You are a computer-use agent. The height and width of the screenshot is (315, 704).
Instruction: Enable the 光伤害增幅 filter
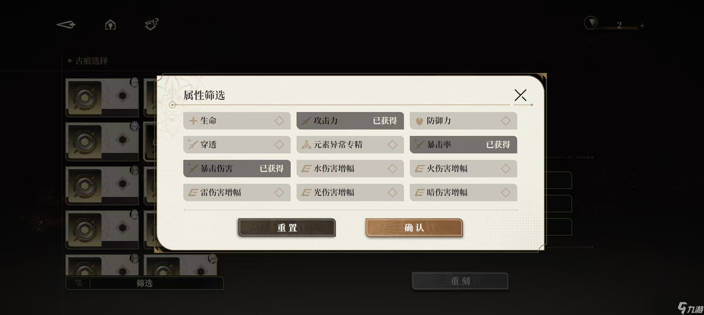(x=350, y=192)
